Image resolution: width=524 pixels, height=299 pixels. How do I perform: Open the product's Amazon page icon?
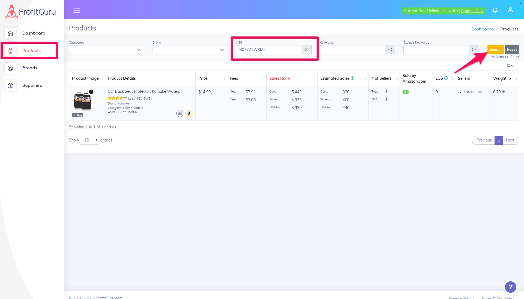pos(189,113)
